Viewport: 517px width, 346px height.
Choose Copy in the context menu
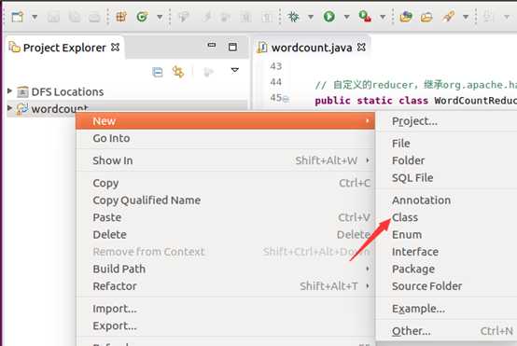pos(225,183)
